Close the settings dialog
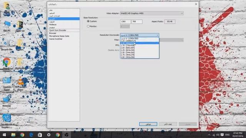This screenshot has width=246, height=138. (196, 4)
